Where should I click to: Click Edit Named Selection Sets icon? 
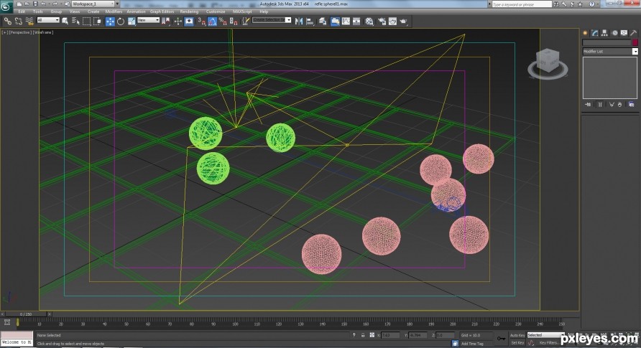245,22
